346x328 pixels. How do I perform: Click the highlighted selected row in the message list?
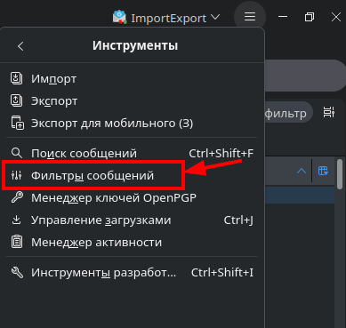point(300,195)
